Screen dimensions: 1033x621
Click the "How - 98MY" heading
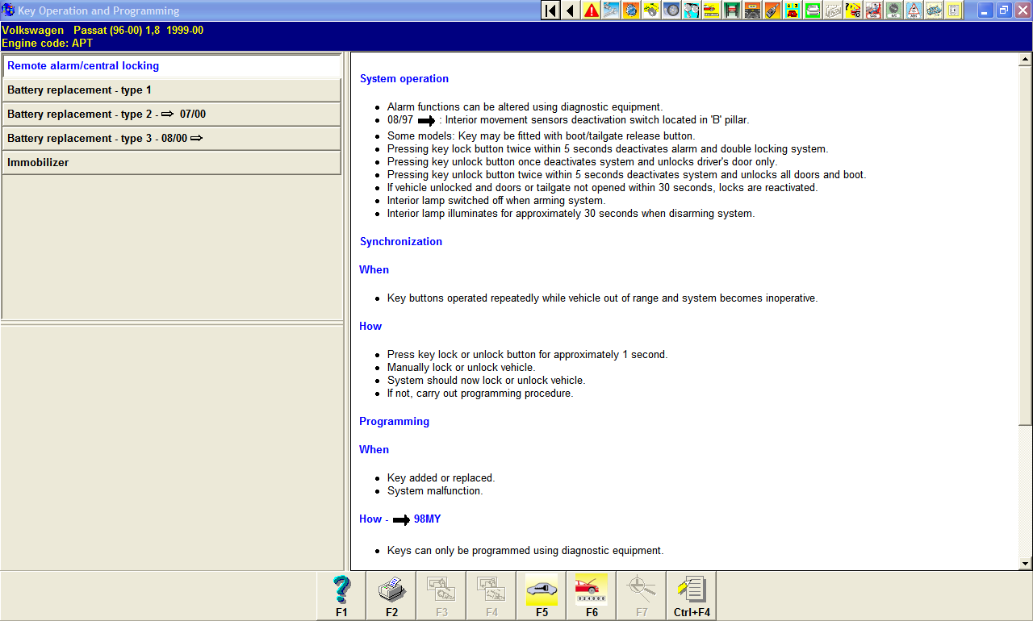coord(400,519)
